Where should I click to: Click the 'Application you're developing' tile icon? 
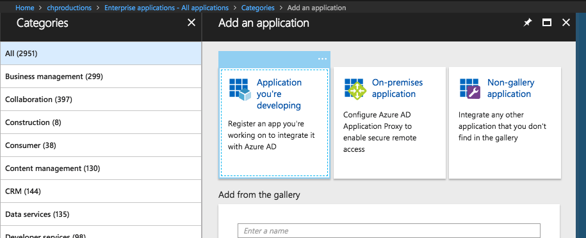pos(240,90)
